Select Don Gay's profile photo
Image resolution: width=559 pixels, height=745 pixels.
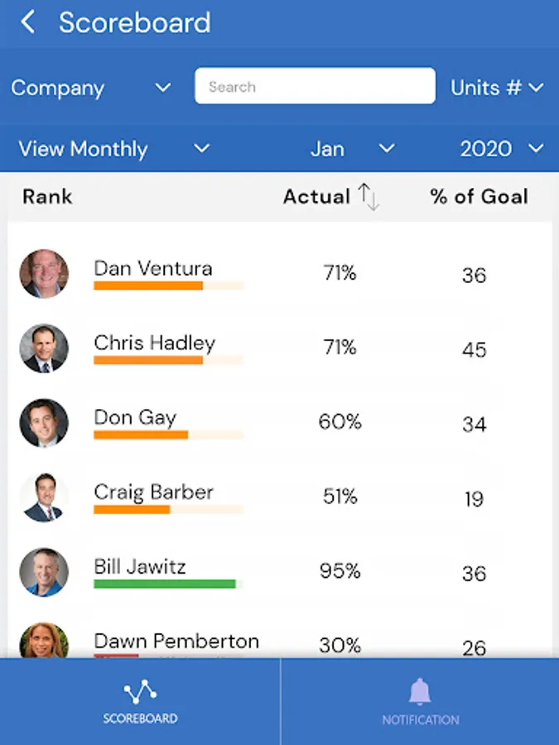coord(44,423)
